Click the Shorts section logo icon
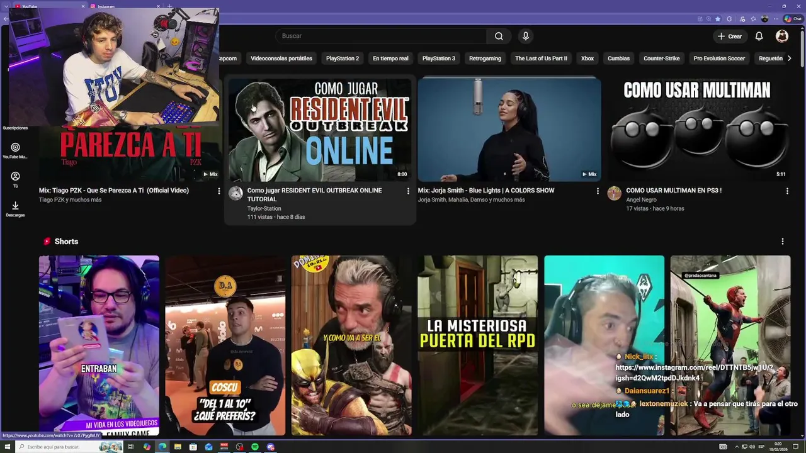This screenshot has width=806, height=453. point(47,242)
